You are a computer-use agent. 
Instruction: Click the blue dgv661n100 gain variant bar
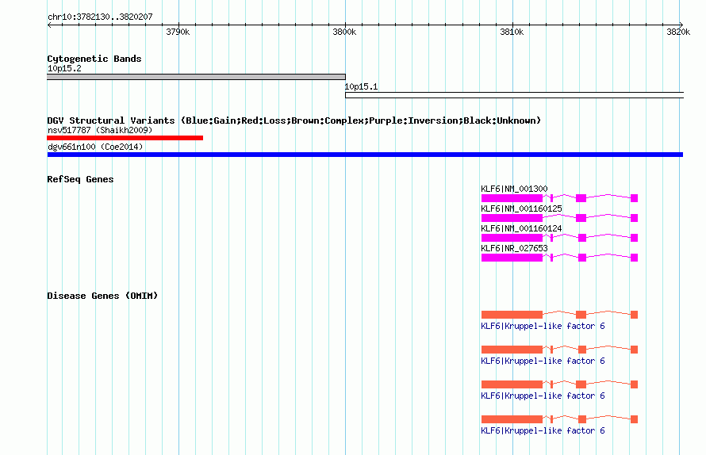[x=365, y=155]
